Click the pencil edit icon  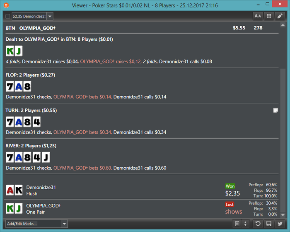pos(280,16)
